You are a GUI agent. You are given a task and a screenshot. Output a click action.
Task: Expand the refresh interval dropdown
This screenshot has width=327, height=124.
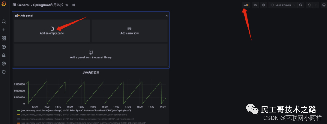click(x=316, y=5)
